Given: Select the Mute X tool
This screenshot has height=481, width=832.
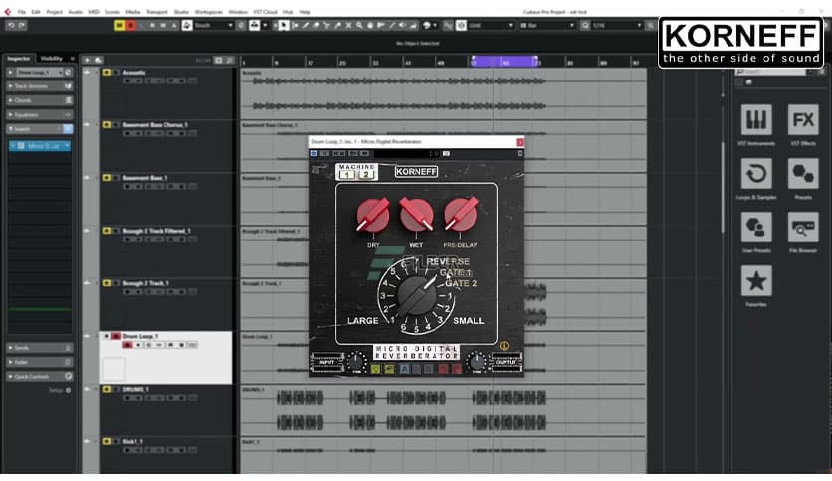Looking at the screenshot, I should (348, 25).
